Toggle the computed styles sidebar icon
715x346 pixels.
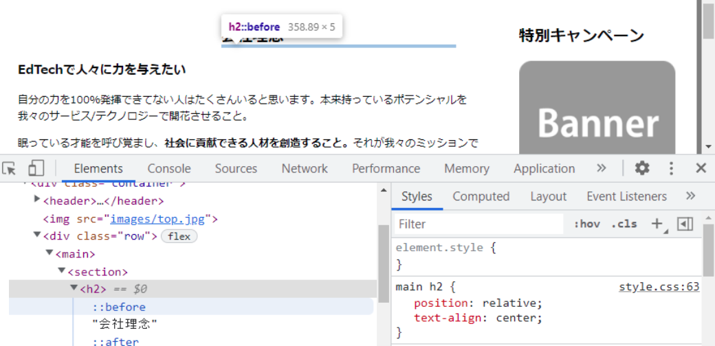click(685, 224)
